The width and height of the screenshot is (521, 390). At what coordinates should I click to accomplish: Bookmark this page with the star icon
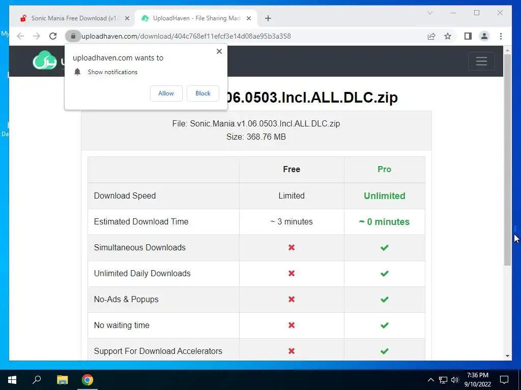pos(448,36)
